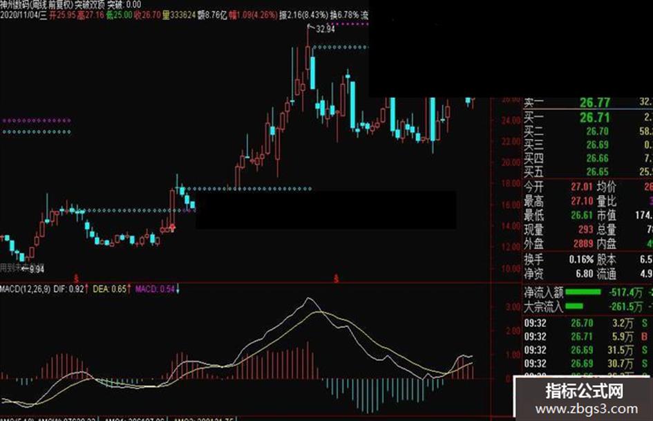Screen dimensions: 653x421
Task: Click the block inflow value -261.5万
Action: click(x=626, y=307)
